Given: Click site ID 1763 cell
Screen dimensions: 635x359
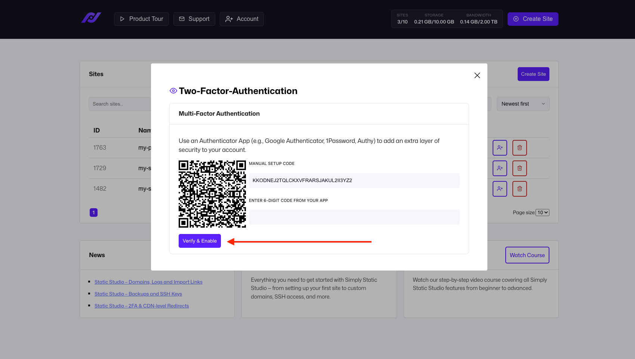Looking at the screenshot, I should [x=100, y=148].
